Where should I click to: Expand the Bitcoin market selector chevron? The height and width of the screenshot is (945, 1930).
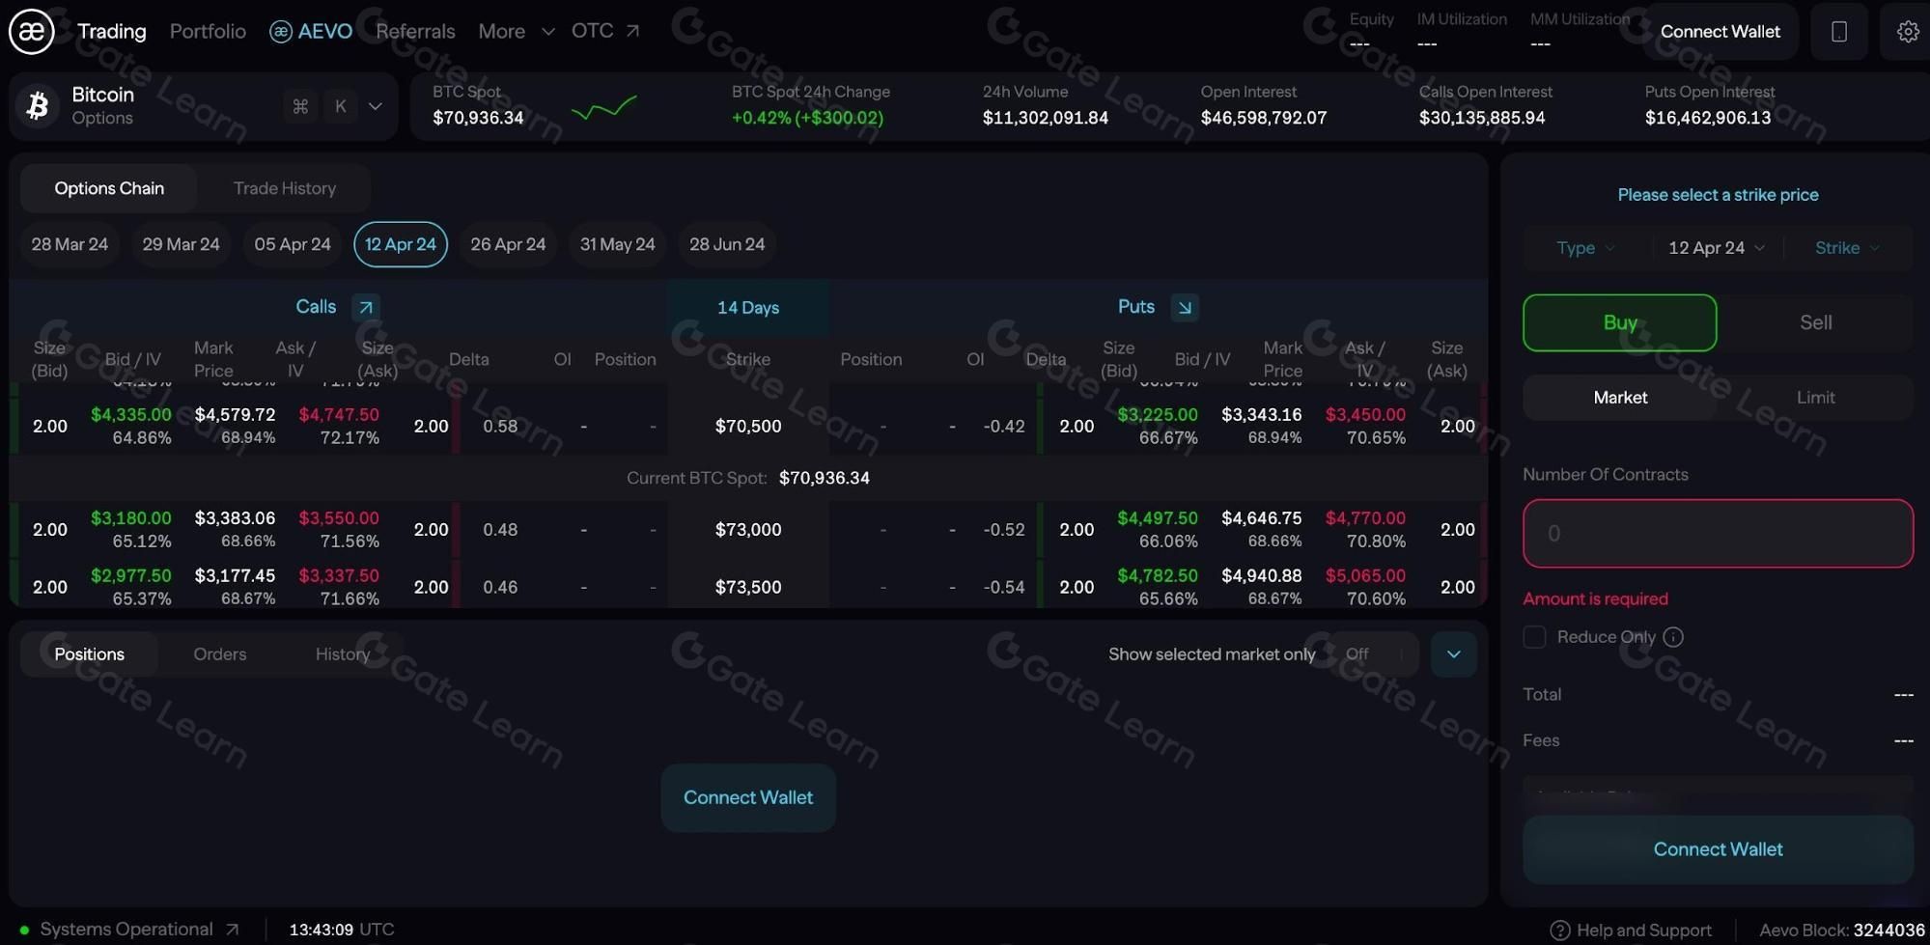point(376,106)
